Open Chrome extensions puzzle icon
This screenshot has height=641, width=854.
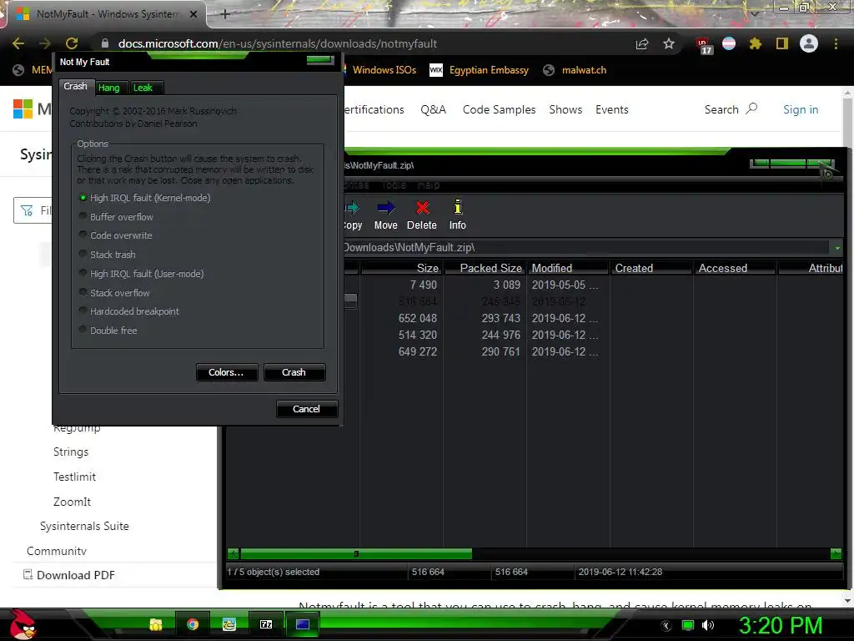point(756,43)
